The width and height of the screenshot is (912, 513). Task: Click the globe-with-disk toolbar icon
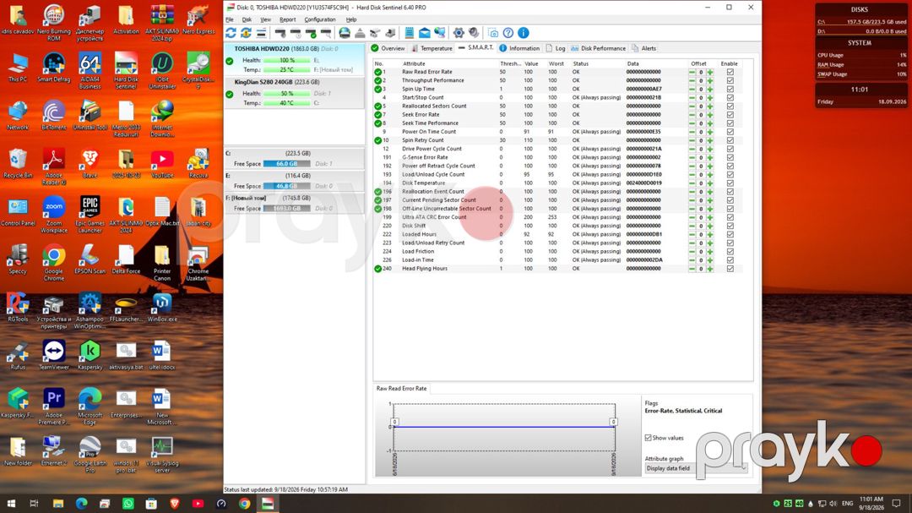tap(345, 33)
